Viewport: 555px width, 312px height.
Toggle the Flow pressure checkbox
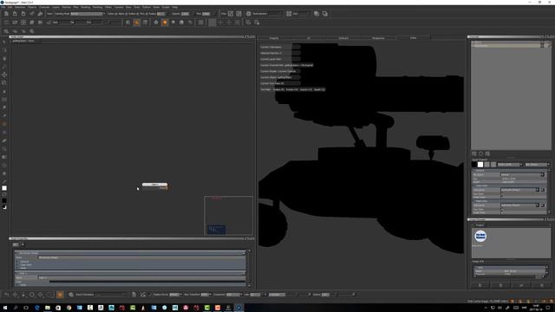tap(146, 14)
